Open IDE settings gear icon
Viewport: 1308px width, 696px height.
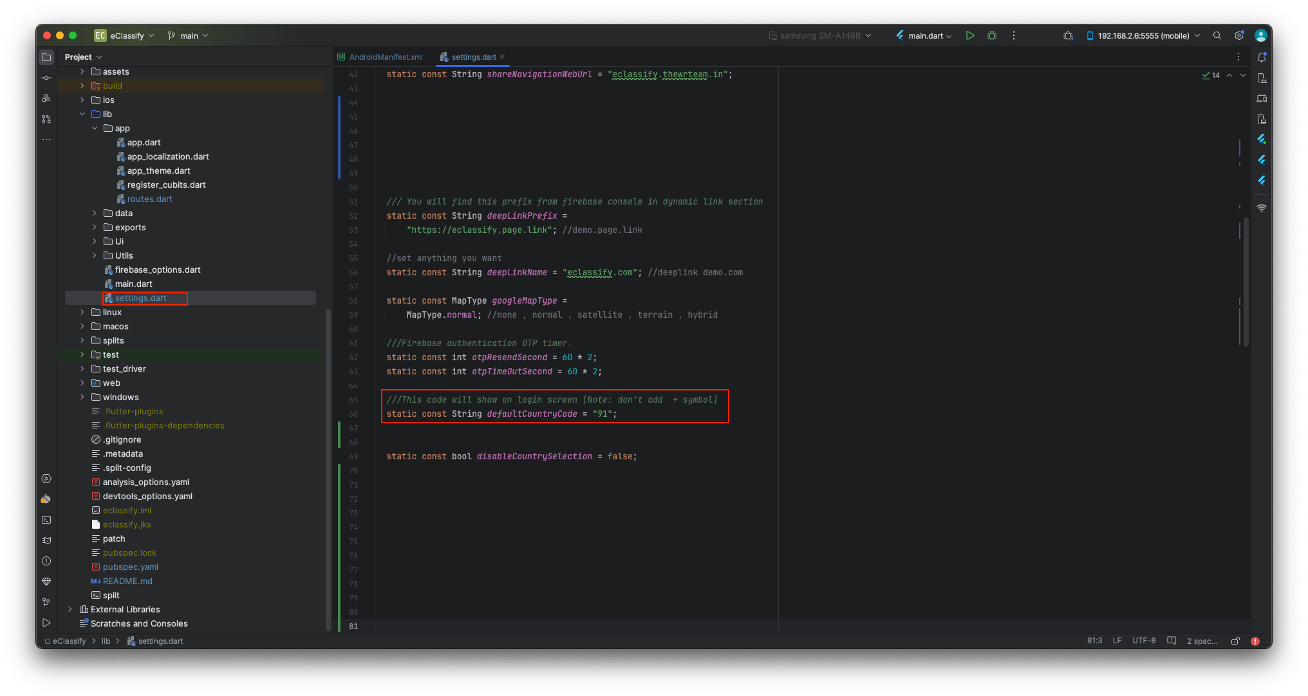pos(1238,36)
